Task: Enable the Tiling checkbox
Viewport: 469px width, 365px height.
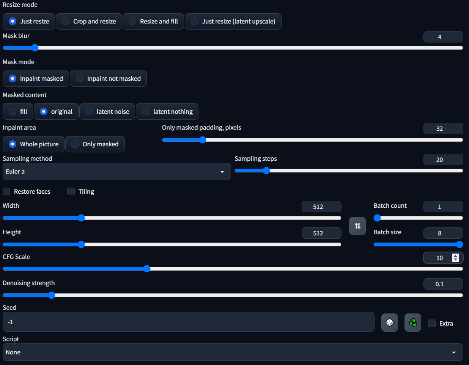Action: point(71,191)
